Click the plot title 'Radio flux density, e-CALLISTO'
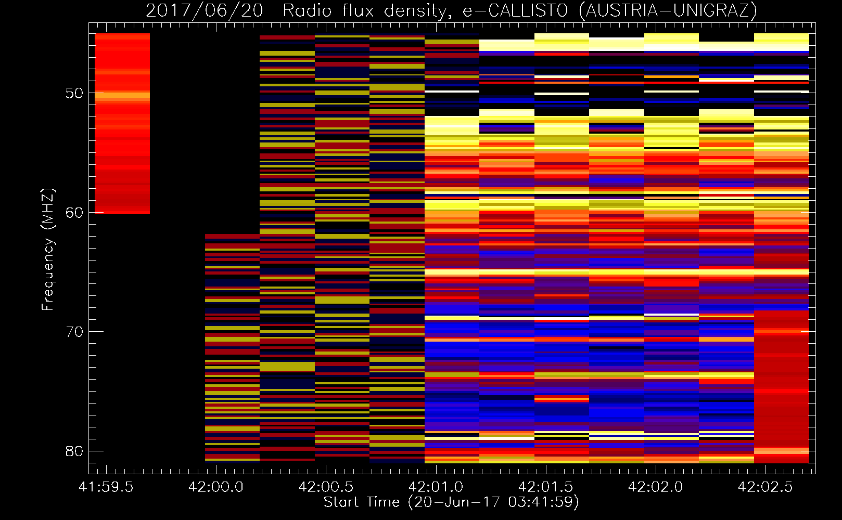842x520 pixels. click(425, 11)
